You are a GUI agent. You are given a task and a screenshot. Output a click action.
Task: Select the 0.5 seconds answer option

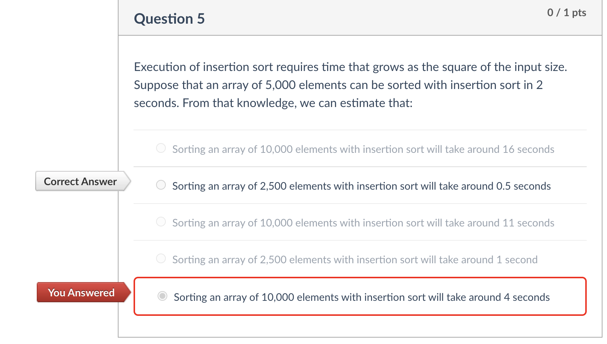[161, 185]
